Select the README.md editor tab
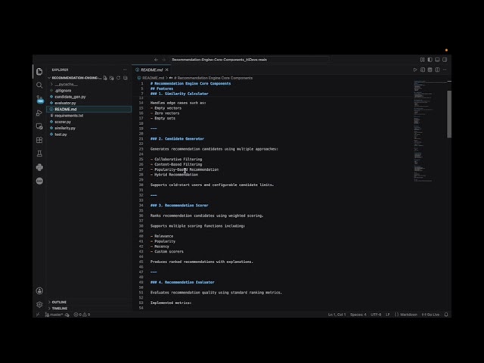Image resolution: width=484 pixels, height=363 pixels. coord(150,70)
